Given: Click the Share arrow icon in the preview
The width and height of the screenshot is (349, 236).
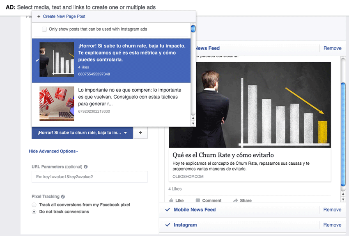Looking at the screenshot, I should tap(235, 200).
